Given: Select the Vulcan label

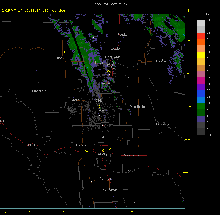Looking at the screenshot, I should pos(138,202).
